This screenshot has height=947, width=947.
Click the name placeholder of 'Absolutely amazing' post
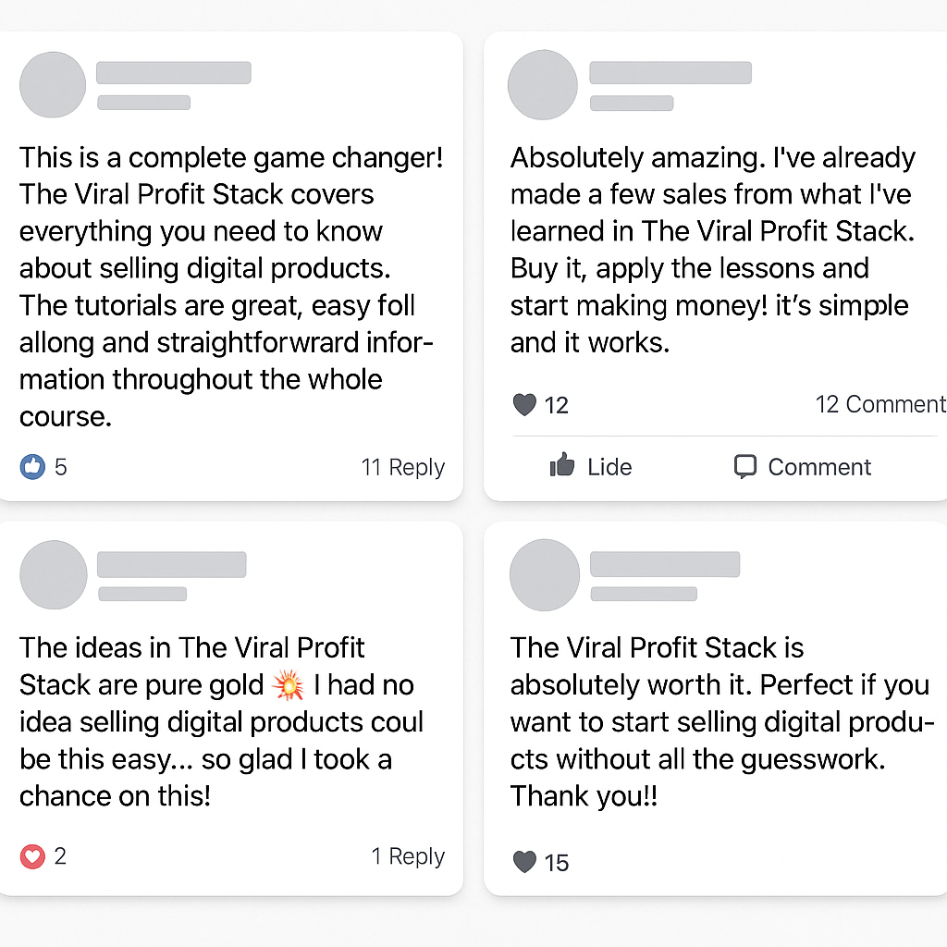coord(670,72)
